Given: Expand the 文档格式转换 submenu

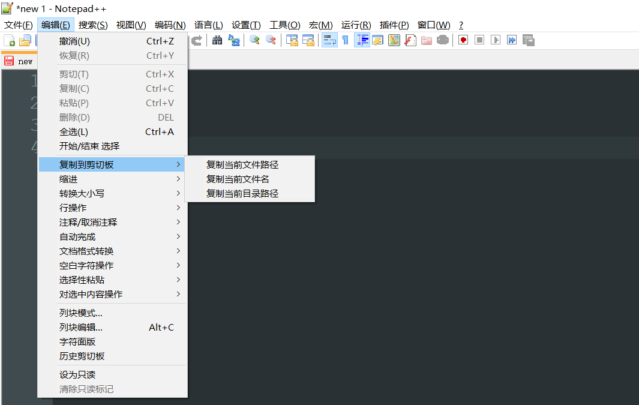Looking at the screenshot, I should tap(112, 251).
